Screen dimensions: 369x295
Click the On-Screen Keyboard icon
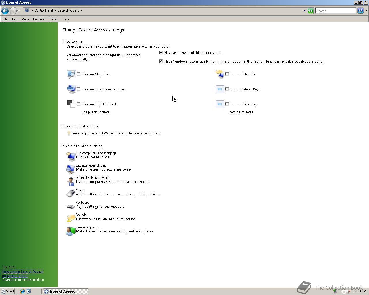(71, 89)
